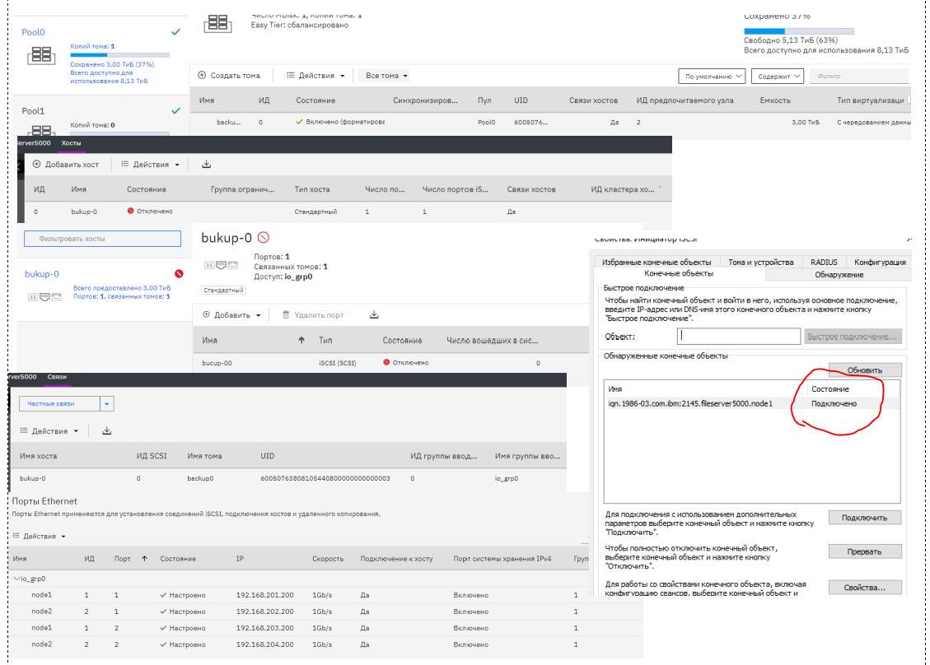Viewport: 930px width, 665px height.
Task: Switch to RADIUS tab
Action: (825, 262)
